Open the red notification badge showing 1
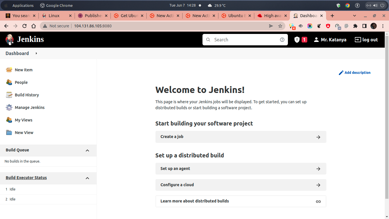The width and height of the screenshot is (389, 219). (304, 40)
